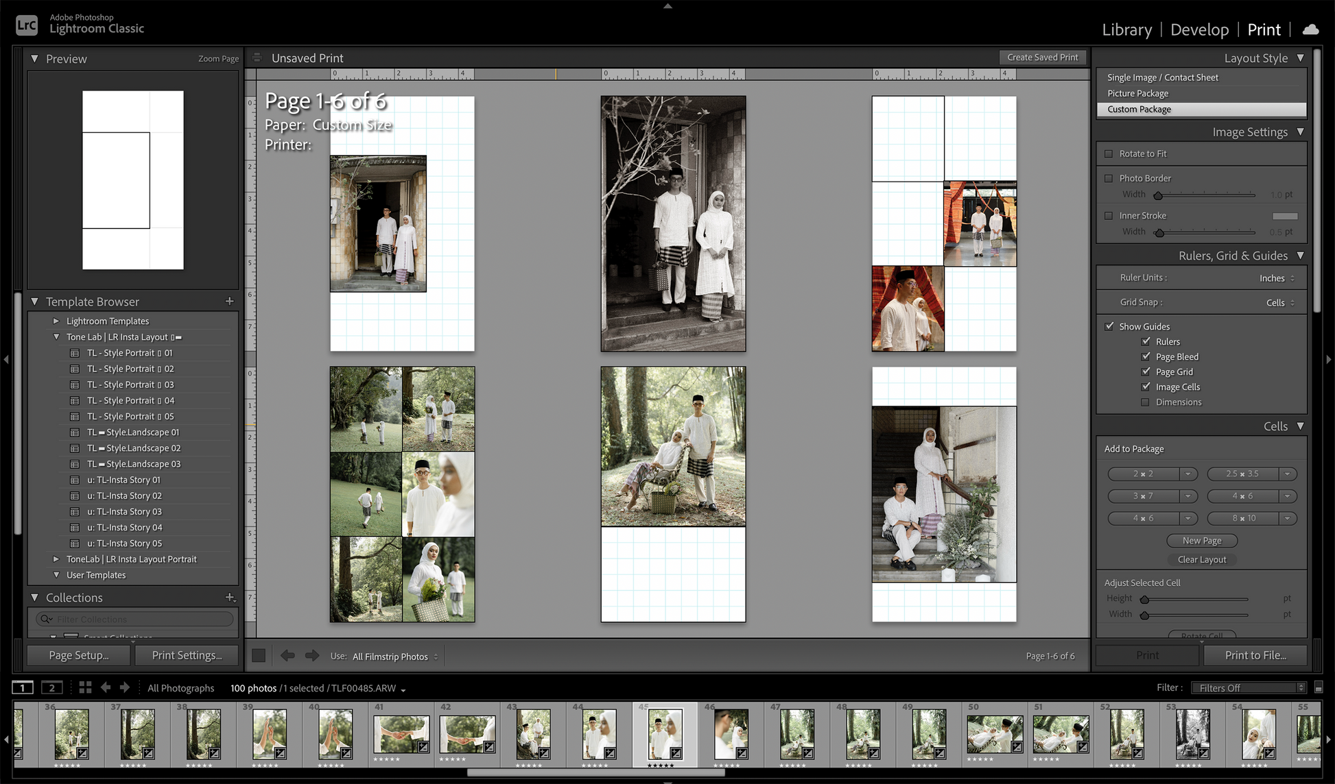Image resolution: width=1335 pixels, height=784 pixels.
Task: Enable the Rotate to Fit checkbox
Action: click(x=1109, y=154)
